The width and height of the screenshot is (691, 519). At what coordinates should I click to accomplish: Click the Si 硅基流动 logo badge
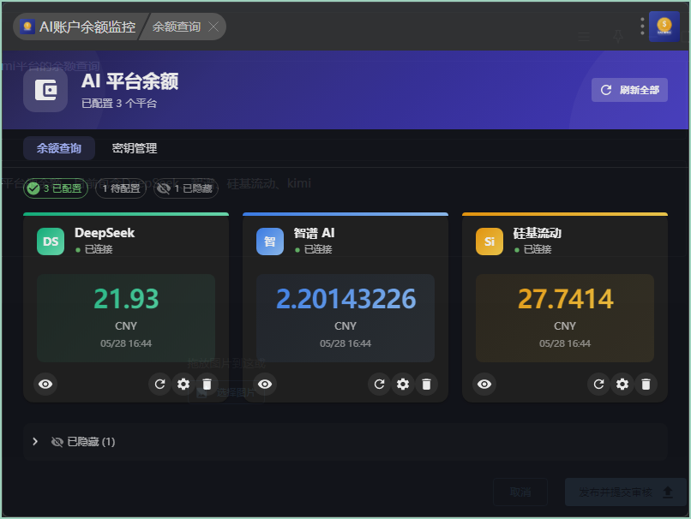490,242
